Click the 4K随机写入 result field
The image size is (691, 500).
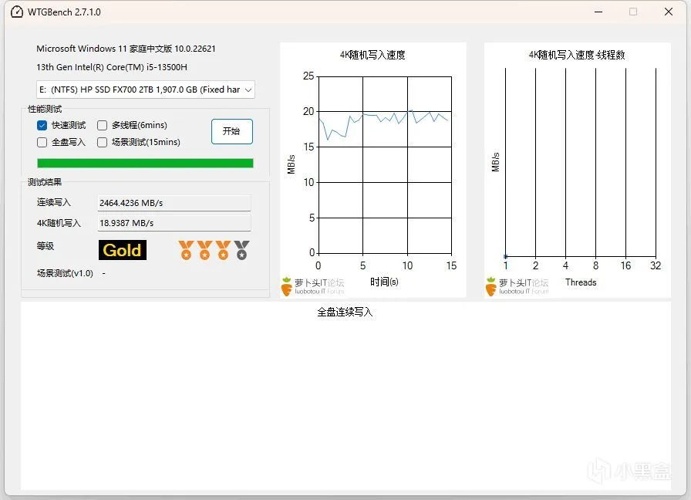pyautogui.click(x=174, y=223)
